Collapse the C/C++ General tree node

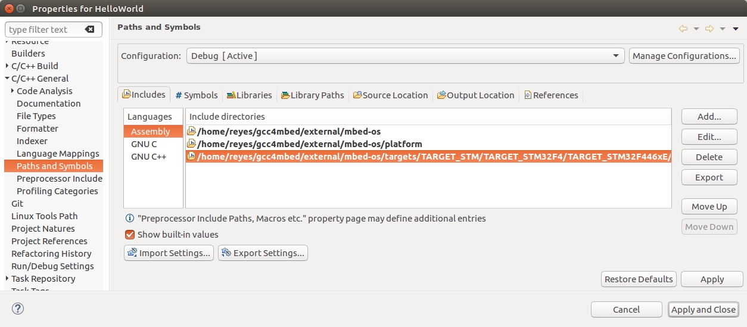tap(7, 79)
